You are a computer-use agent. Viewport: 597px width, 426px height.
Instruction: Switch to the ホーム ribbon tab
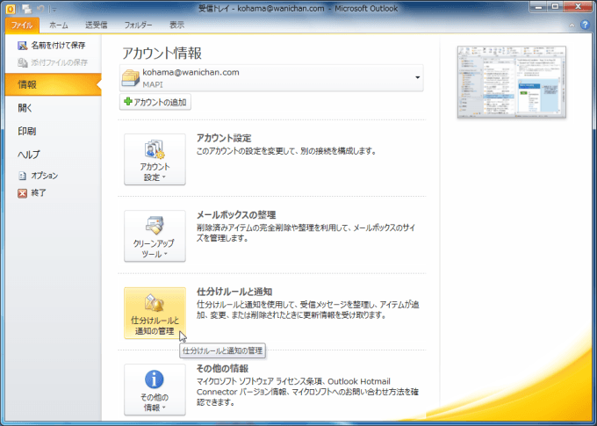click(58, 25)
